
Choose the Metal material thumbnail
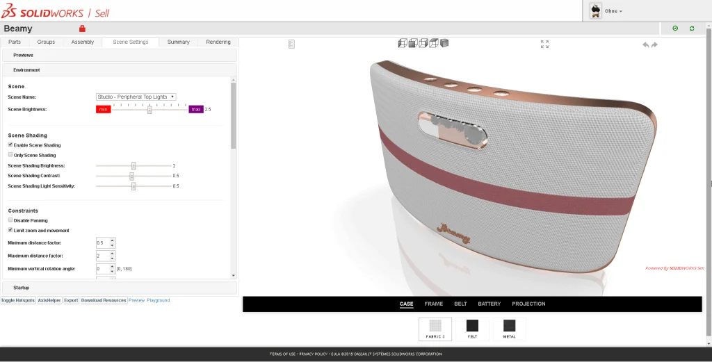[x=509, y=329]
